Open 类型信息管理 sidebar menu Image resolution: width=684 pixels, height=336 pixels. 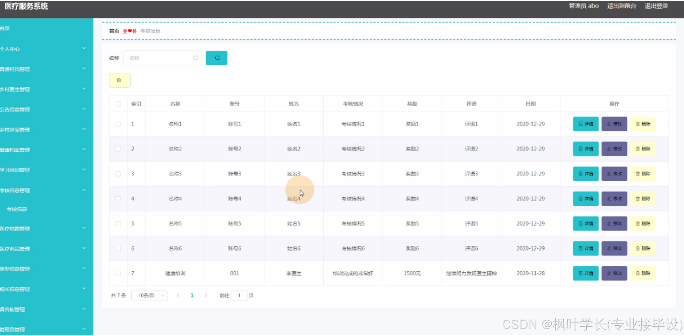point(47,269)
